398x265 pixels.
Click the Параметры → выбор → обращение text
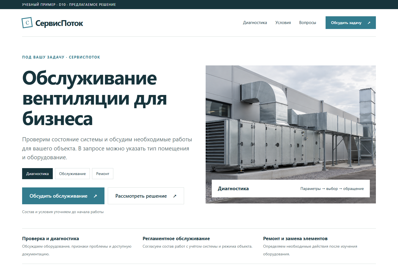(332, 189)
